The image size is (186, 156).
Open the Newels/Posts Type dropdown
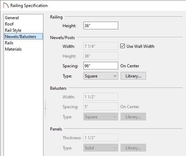(101, 76)
